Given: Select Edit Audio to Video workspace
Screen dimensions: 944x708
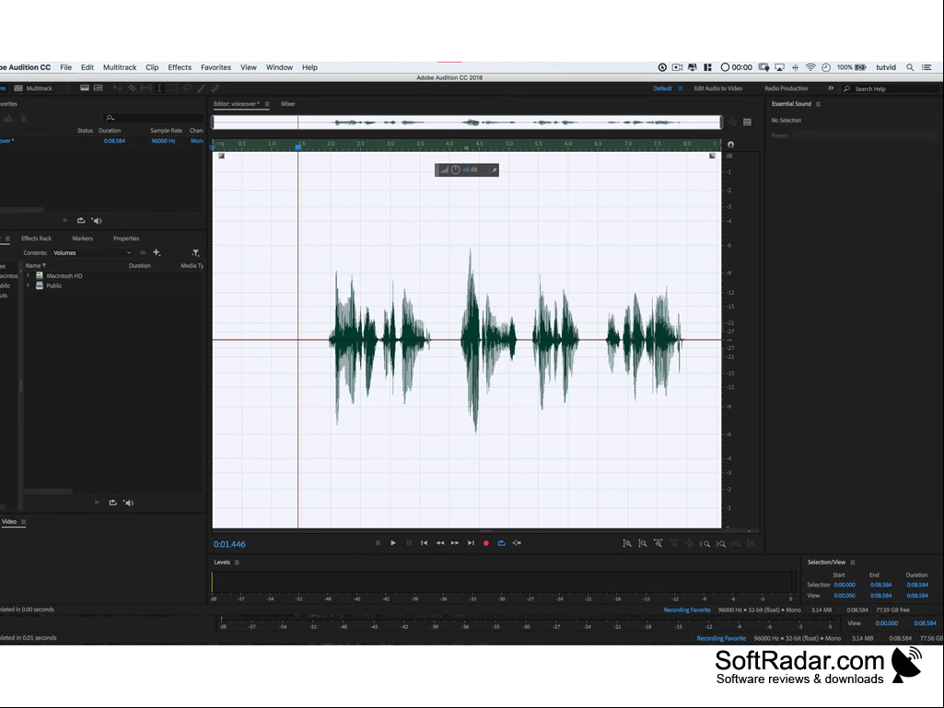Looking at the screenshot, I should click(x=717, y=87).
